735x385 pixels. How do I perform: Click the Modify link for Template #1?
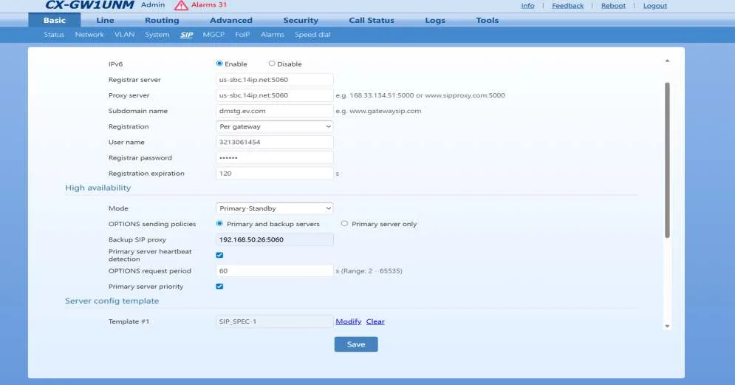click(348, 321)
